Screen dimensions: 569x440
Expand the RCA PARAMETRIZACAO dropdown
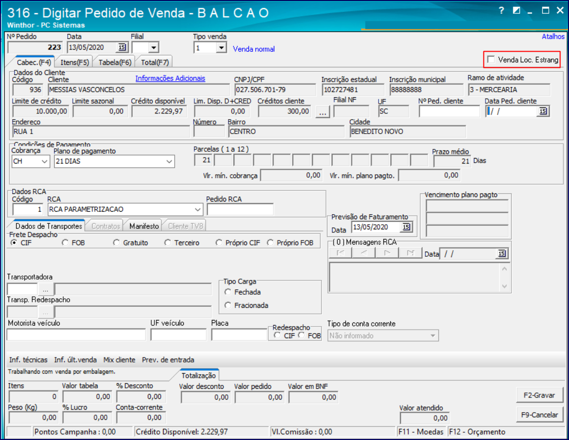(x=197, y=210)
